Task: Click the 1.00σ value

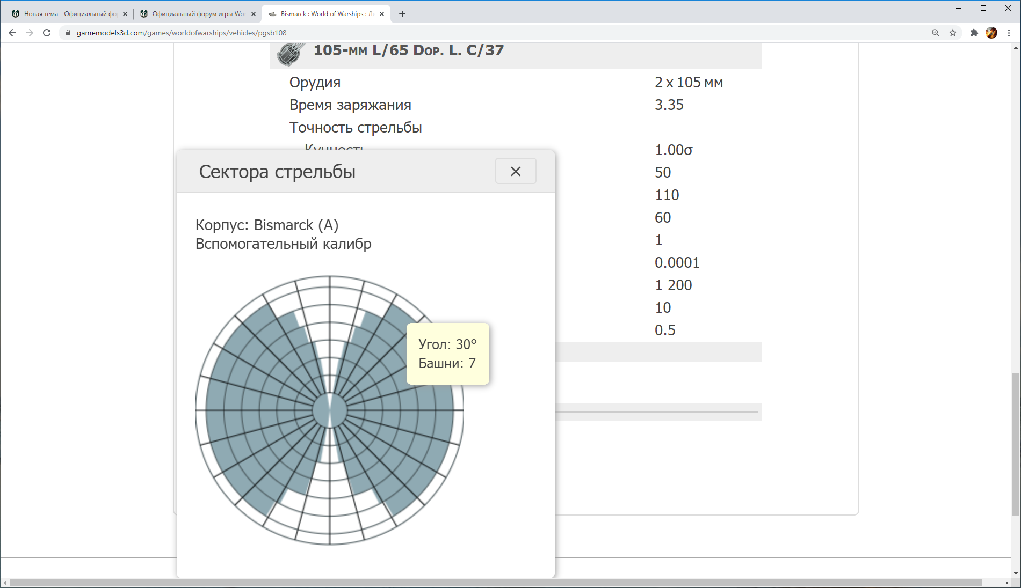Action: coord(674,150)
